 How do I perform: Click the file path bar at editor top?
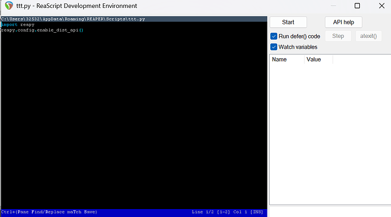coord(134,19)
